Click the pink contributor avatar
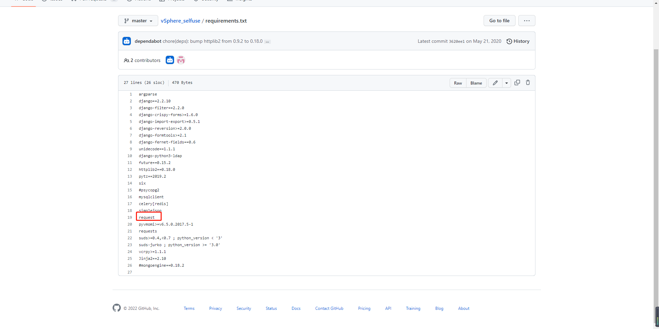Viewport: 659px width, 329px height. [181, 60]
